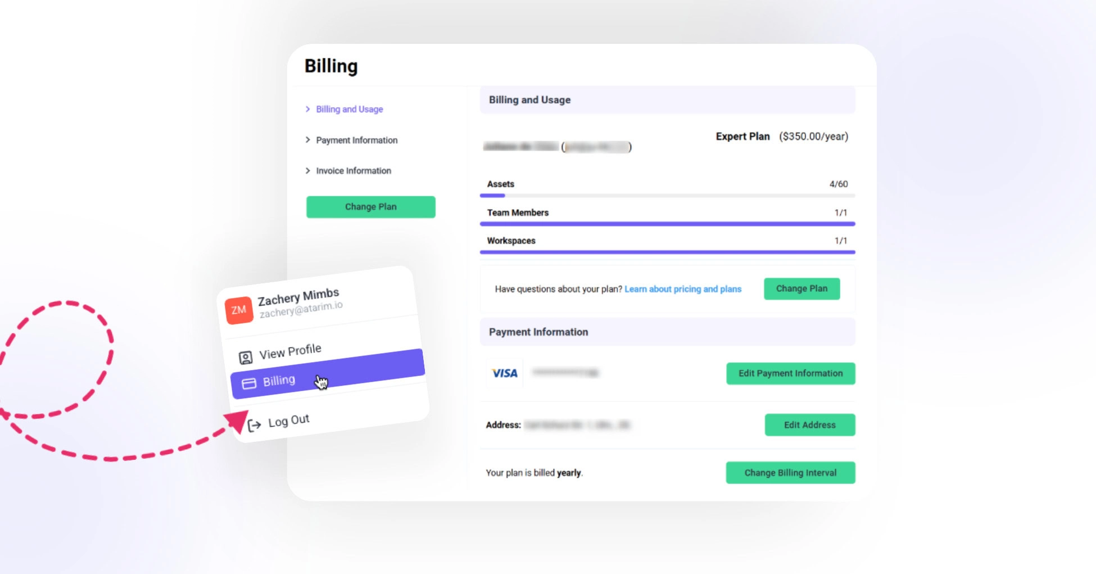Choose View Profile from user menu
Image resolution: width=1096 pixels, height=574 pixels.
(x=290, y=351)
